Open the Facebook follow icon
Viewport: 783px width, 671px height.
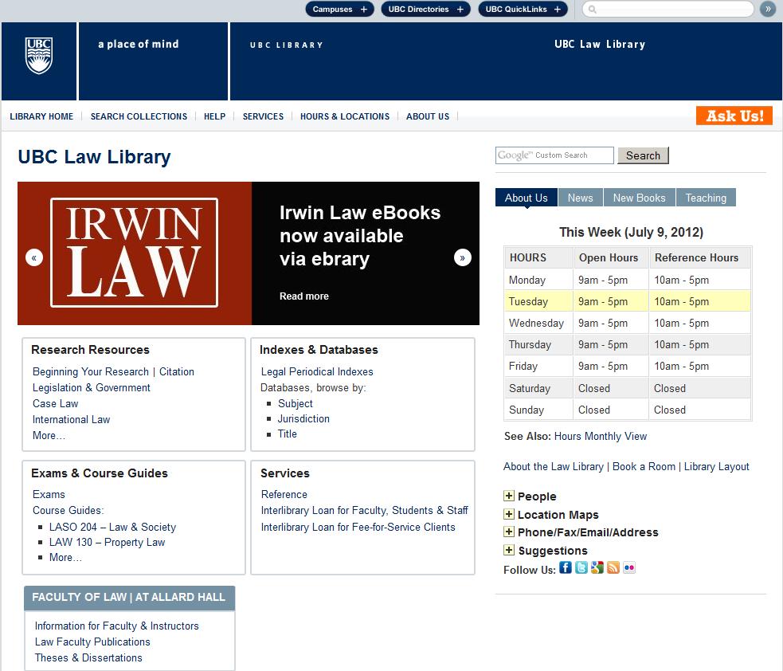pyautogui.click(x=565, y=569)
